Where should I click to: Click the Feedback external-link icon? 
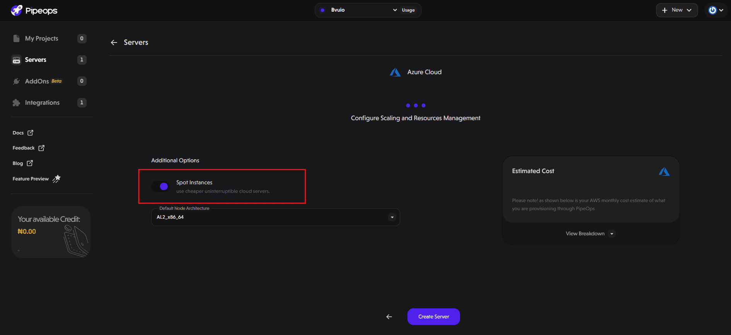coord(41,148)
